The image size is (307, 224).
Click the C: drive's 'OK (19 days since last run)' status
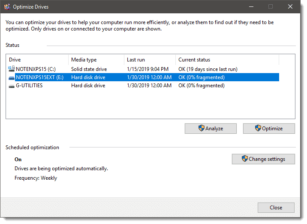pos(208,69)
